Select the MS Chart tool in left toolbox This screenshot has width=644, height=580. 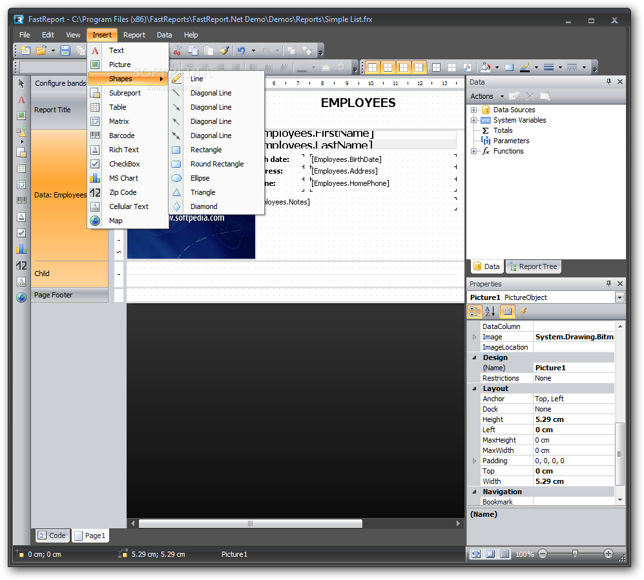point(21,249)
